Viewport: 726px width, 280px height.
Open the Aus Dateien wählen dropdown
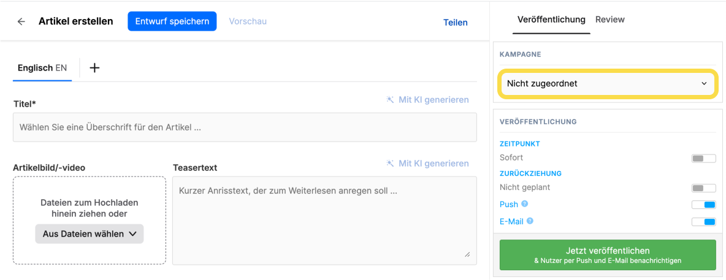pyautogui.click(x=90, y=233)
